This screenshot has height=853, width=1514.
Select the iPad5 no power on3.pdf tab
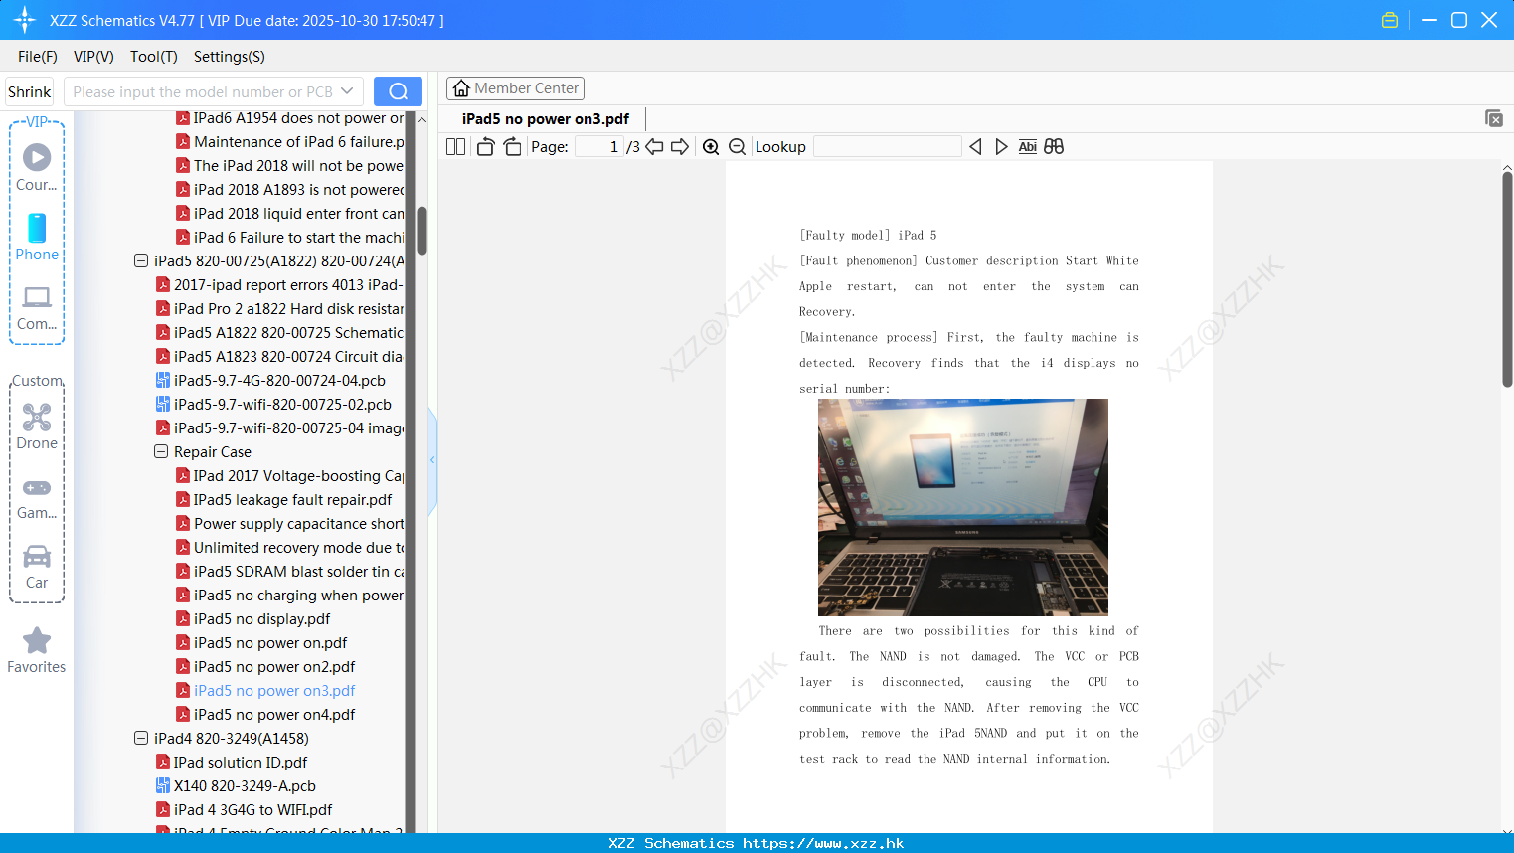coord(546,119)
